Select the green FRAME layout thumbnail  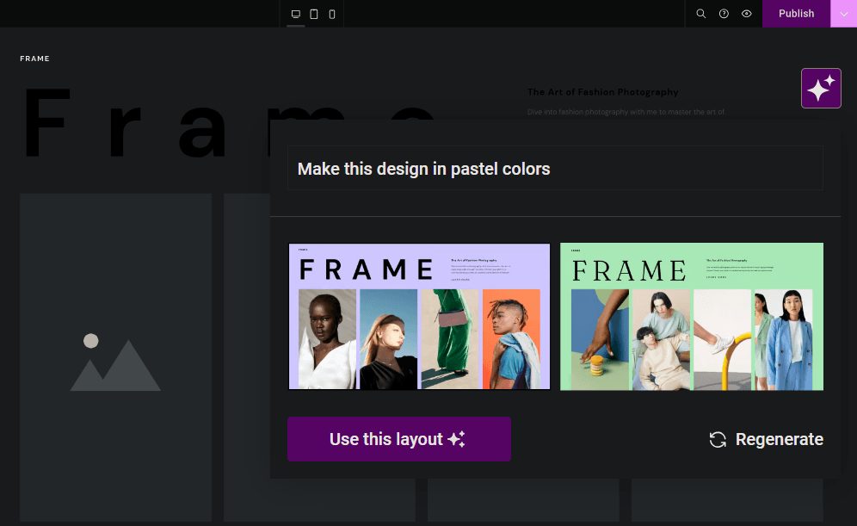coord(692,316)
